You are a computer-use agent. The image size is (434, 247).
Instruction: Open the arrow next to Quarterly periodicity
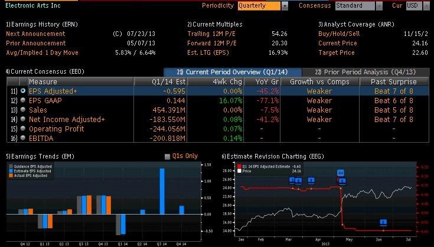point(285,6)
